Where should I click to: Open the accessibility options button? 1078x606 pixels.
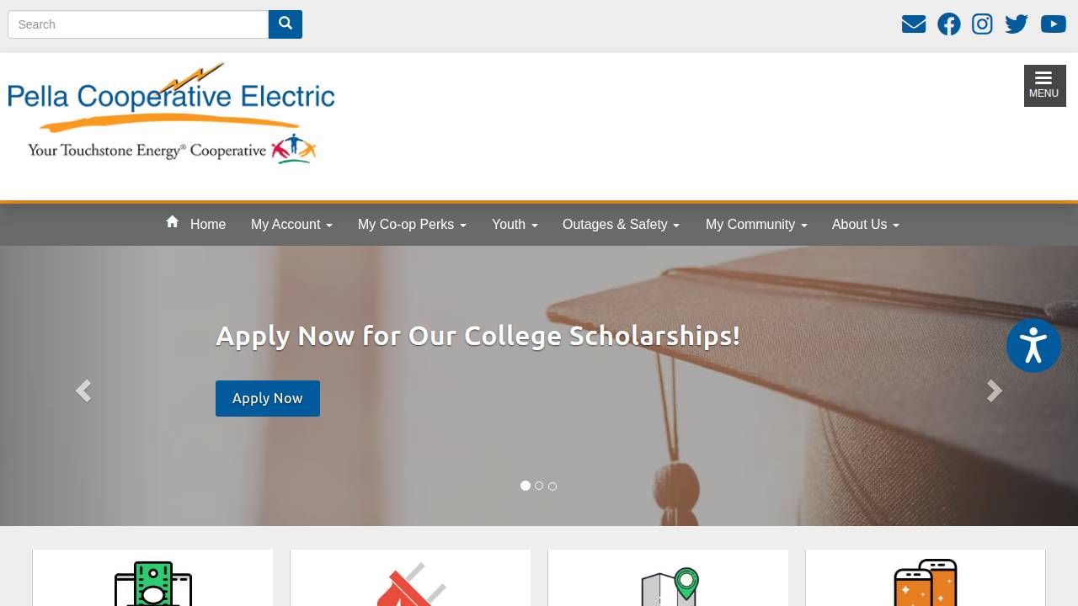tap(1033, 345)
